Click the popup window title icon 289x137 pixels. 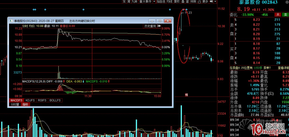click(x=11, y=21)
